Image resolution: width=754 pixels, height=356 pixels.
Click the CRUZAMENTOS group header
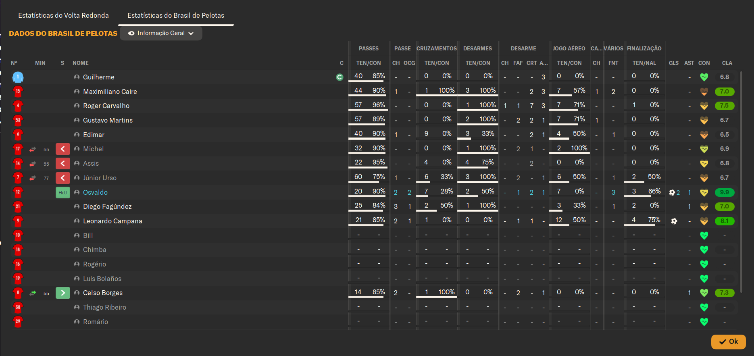[437, 48]
